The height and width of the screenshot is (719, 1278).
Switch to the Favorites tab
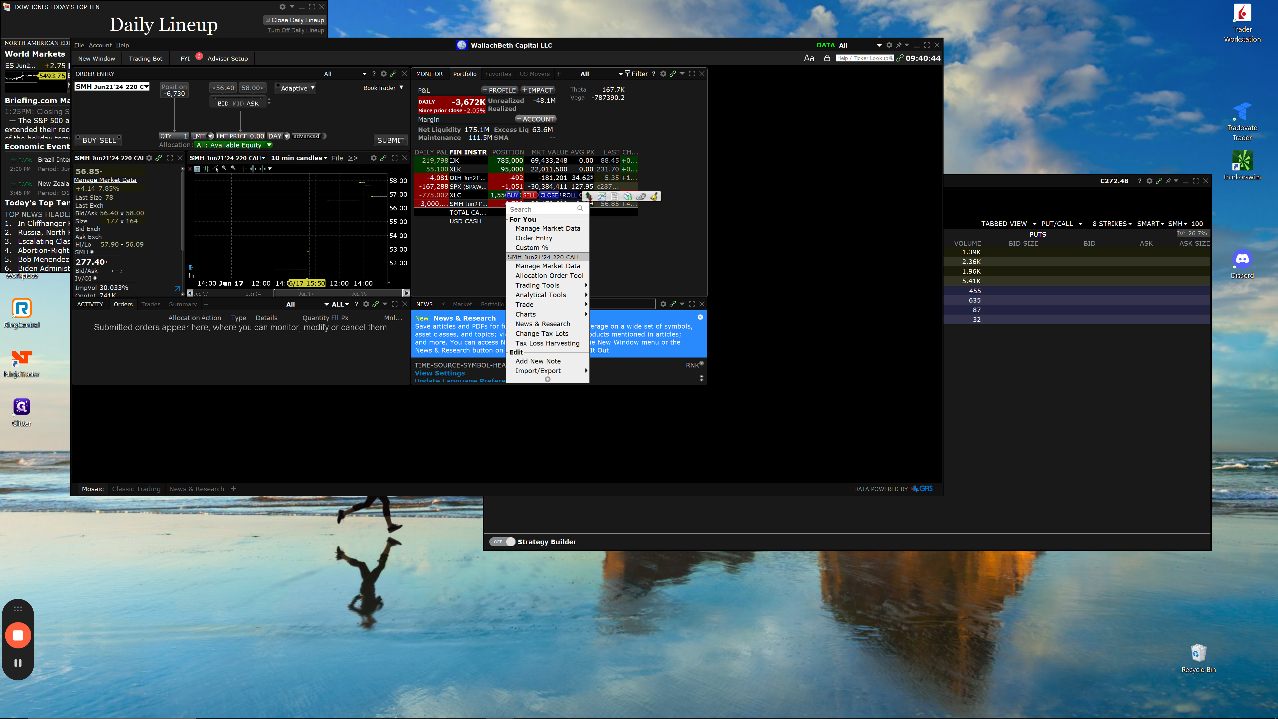click(x=498, y=74)
